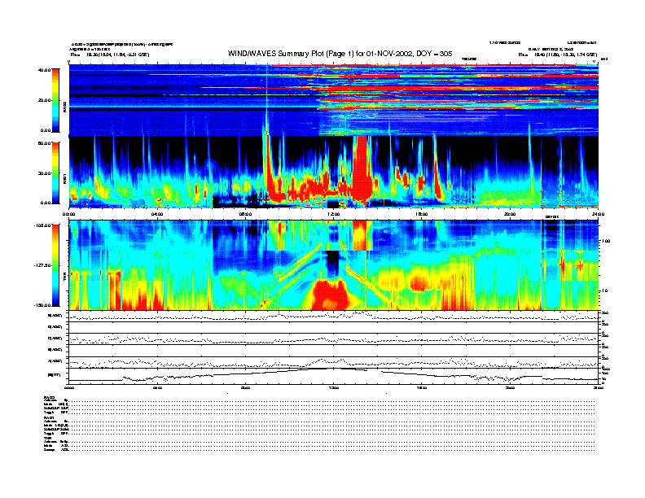Click the -150.00 label on TNR color scale

[x=42, y=305]
